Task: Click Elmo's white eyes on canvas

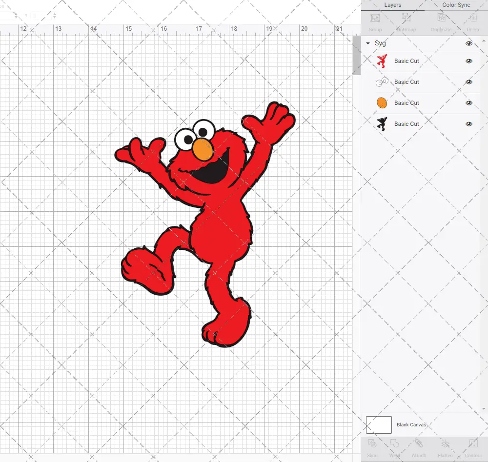Action: 195,135
